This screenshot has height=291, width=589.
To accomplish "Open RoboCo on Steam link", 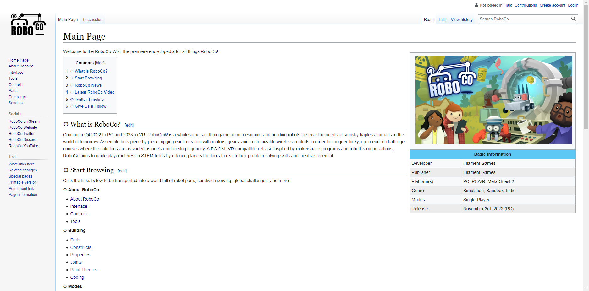I will (x=24, y=121).
